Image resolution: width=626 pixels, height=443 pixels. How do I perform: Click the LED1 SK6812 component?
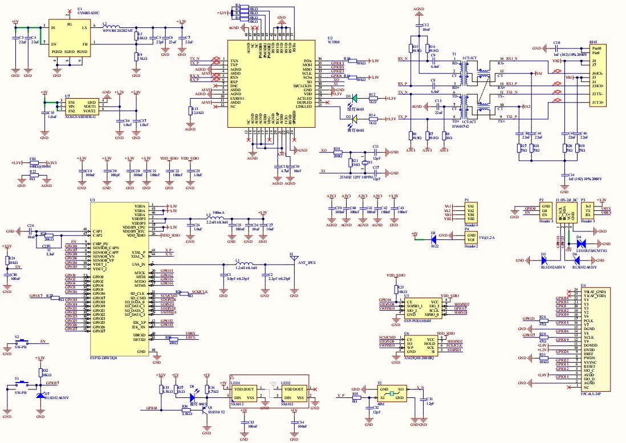click(x=243, y=393)
